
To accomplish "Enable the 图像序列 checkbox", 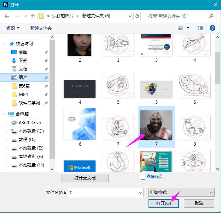I will tap(143, 177).
